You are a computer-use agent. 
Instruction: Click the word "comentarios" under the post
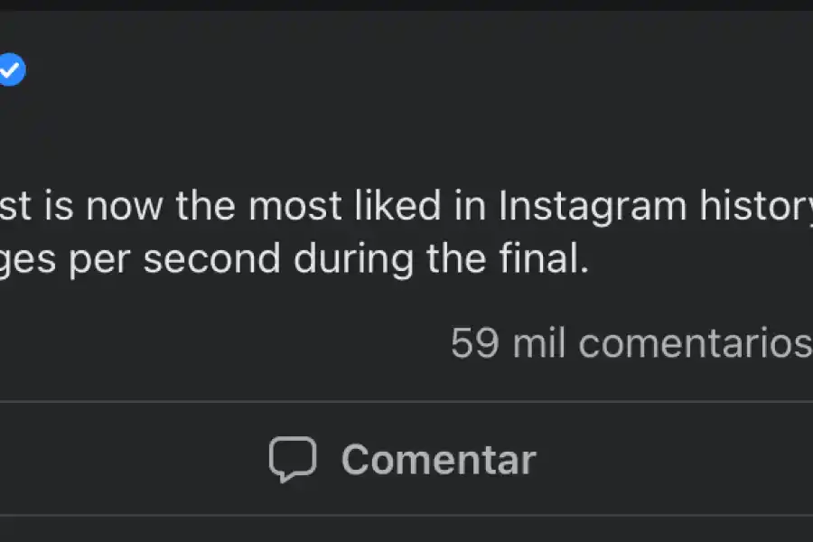point(695,344)
